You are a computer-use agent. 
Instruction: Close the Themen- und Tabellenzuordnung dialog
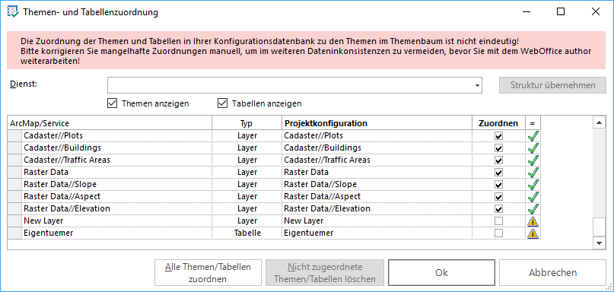point(596,11)
